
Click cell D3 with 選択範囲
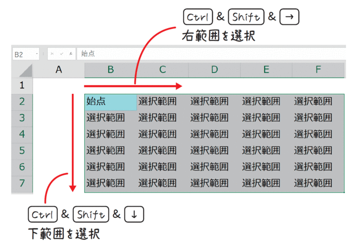[x=214, y=118]
